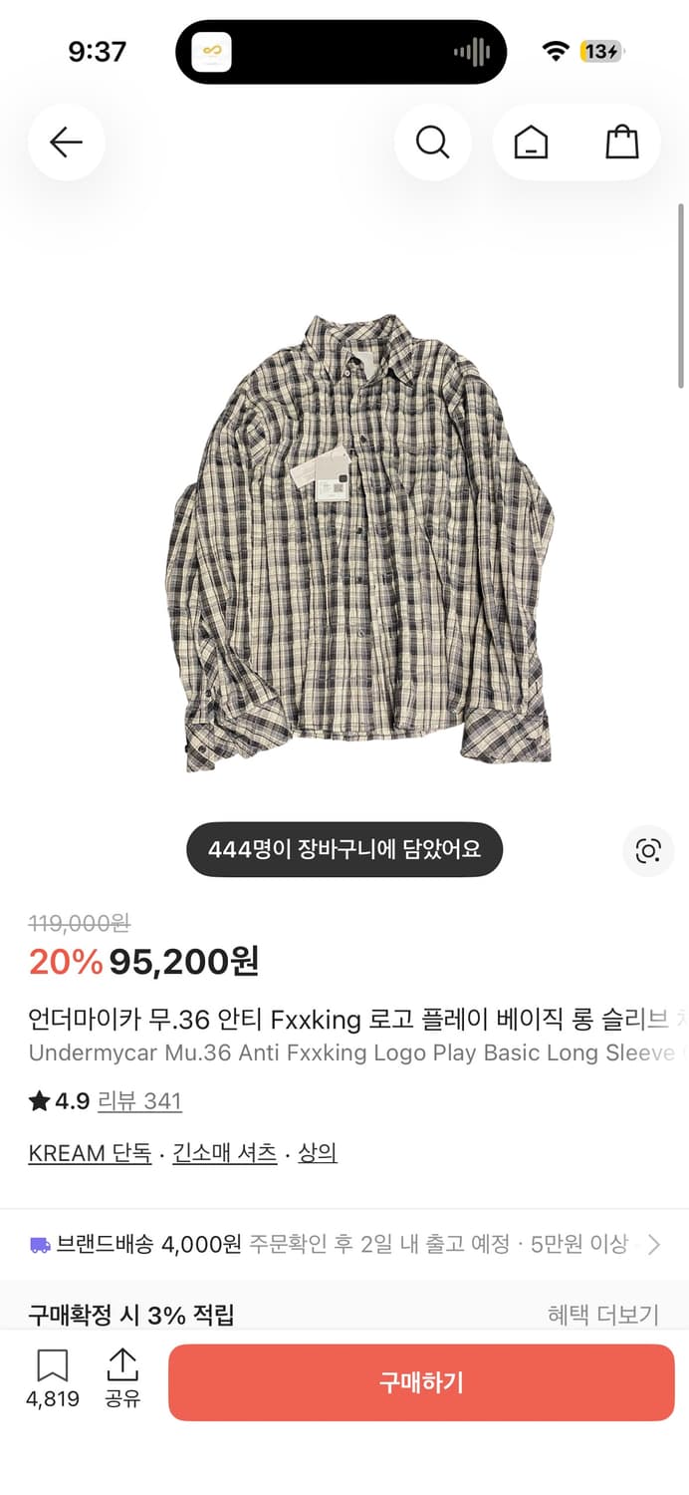Navigate back with the arrow icon
This screenshot has width=689, height=1495.
coord(66,142)
